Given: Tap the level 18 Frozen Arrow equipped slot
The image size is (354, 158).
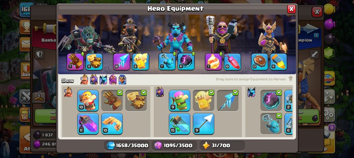Looking at the screenshot, I should click(122, 62).
